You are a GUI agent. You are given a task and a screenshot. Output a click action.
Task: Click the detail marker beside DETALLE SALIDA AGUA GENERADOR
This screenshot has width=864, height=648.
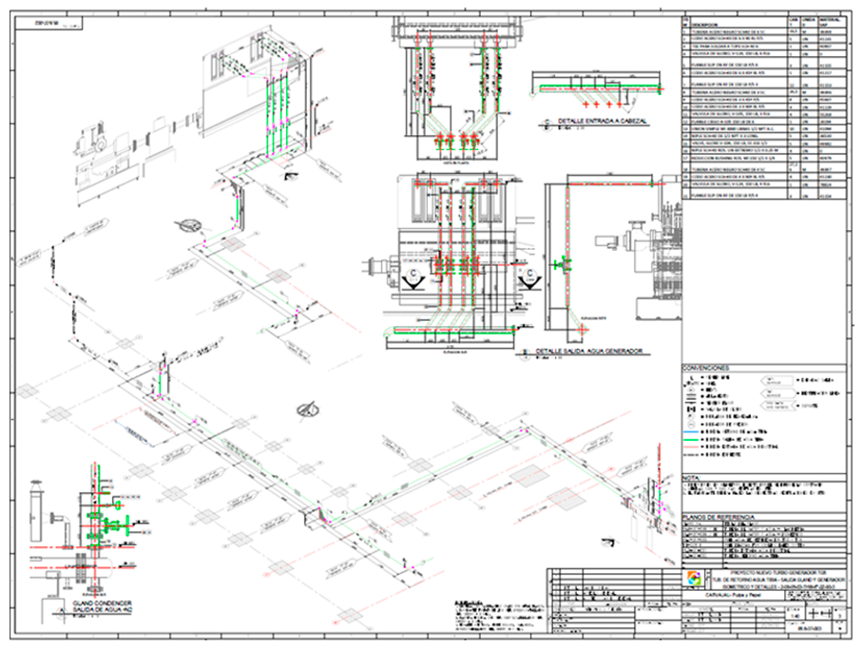(x=527, y=352)
